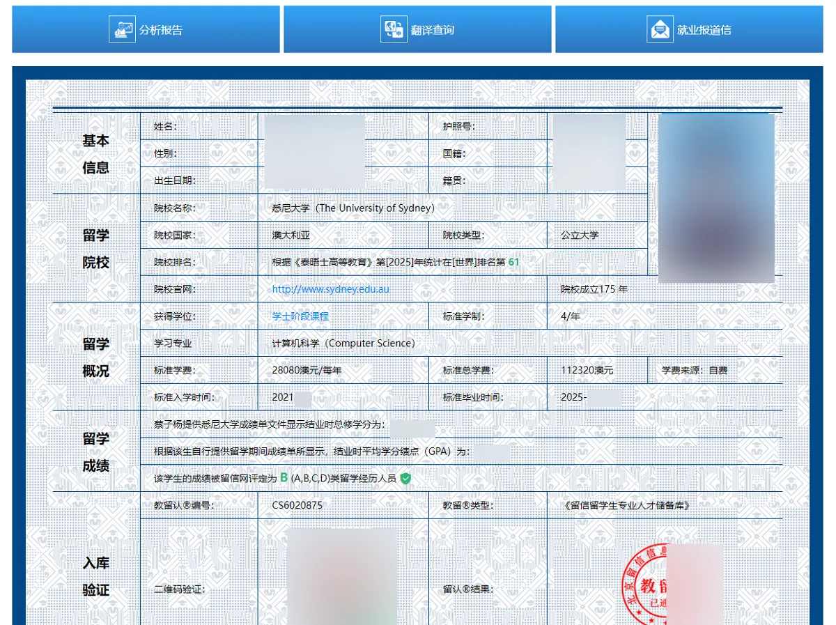Open the 就业报道信 button
The height and width of the screenshot is (625, 836).
(x=689, y=29)
